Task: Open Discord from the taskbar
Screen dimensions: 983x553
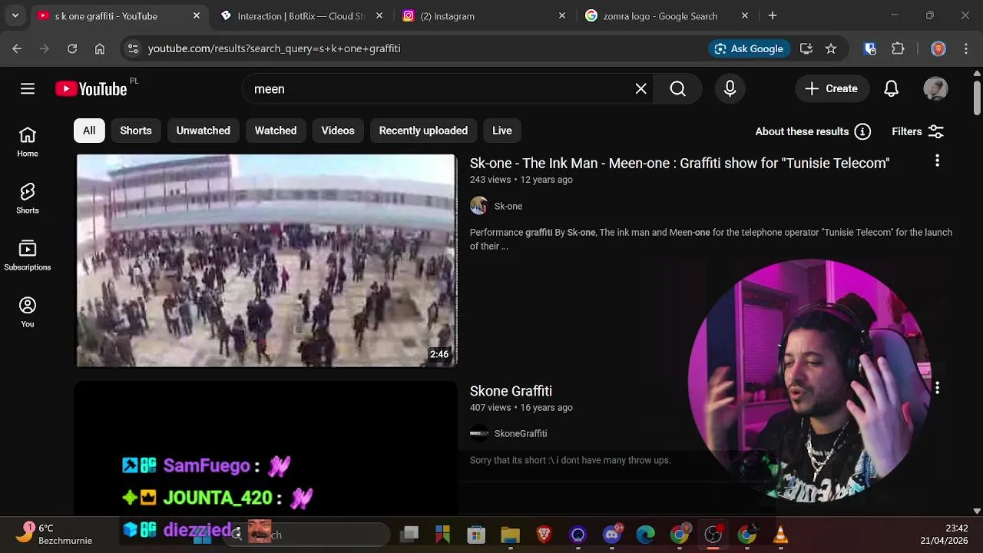Action: (612, 535)
